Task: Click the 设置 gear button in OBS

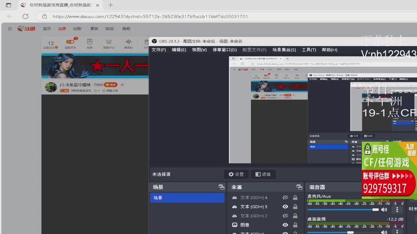Action: [x=236, y=174]
